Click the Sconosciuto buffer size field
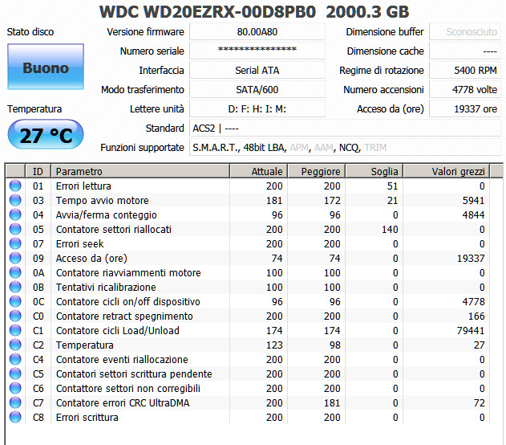This screenshot has width=506, height=445. coord(465,31)
